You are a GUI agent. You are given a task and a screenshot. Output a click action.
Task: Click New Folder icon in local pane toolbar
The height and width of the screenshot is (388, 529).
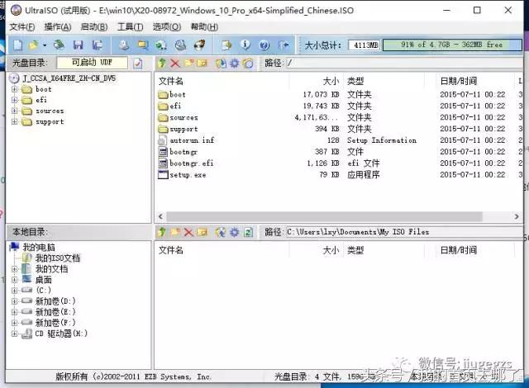175,232
